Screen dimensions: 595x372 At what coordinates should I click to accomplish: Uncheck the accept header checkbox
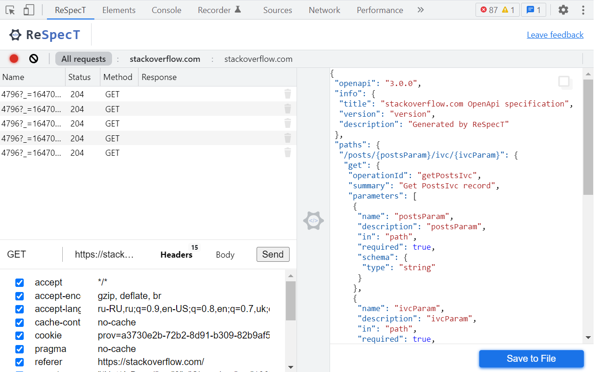20,283
